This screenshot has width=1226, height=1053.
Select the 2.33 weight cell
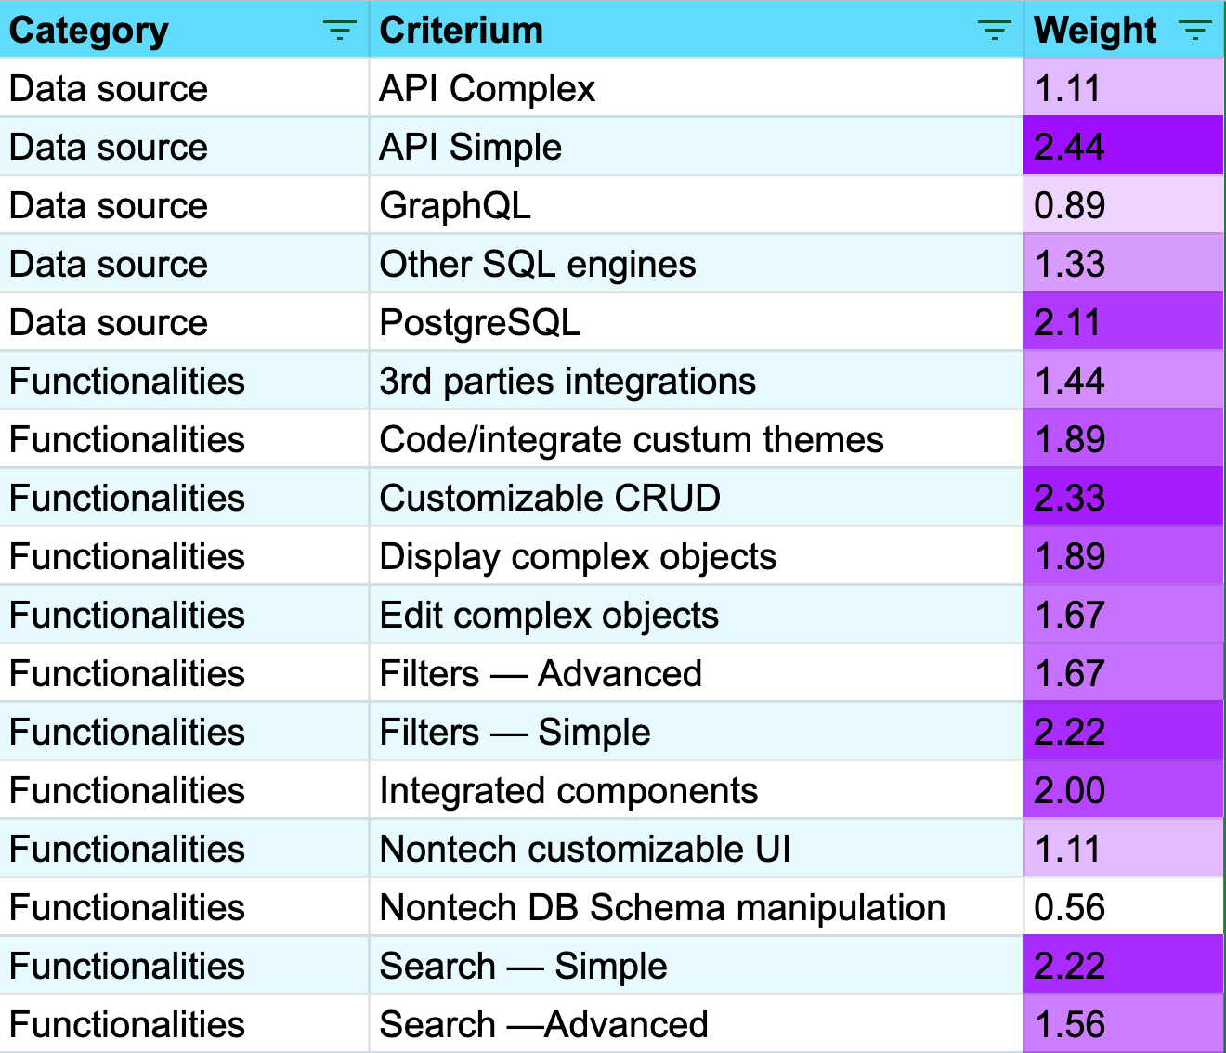[x=1123, y=499]
